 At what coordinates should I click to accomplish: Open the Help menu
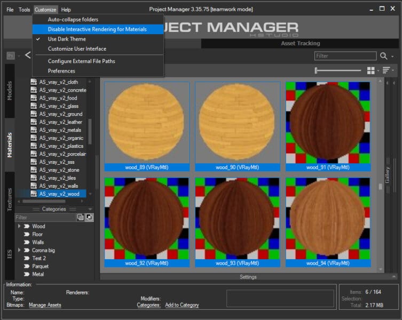point(66,10)
